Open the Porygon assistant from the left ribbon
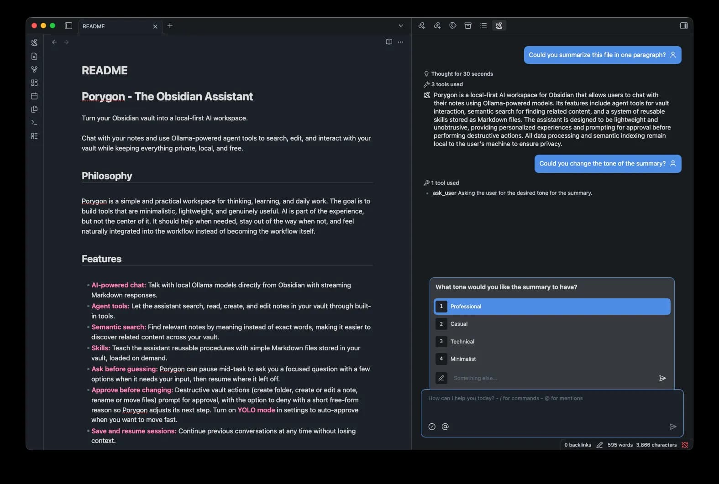The image size is (719, 484). 34,42
